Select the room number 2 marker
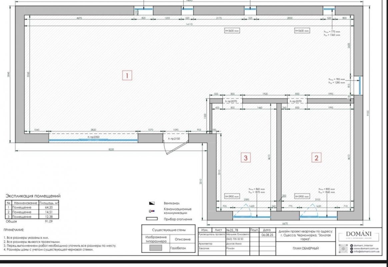 pos(316,158)
